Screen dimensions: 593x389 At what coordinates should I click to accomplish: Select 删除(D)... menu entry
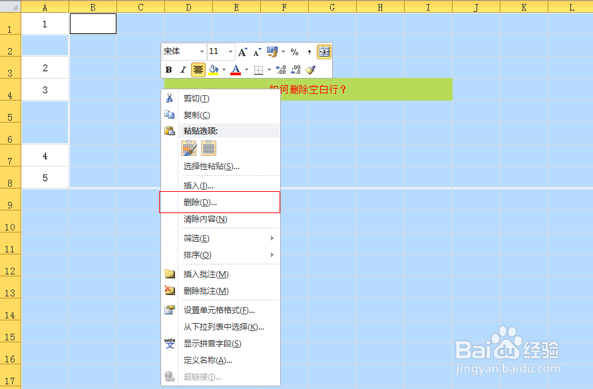[x=220, y=202]
